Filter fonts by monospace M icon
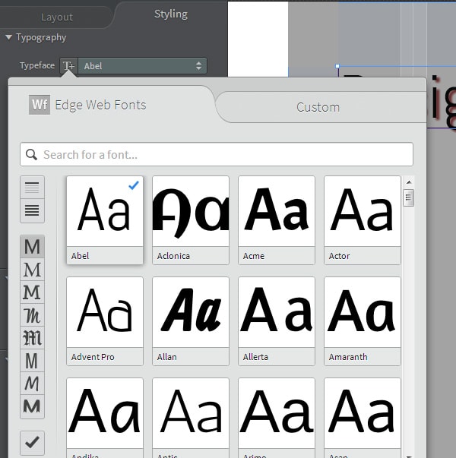Screen dimensions: 456x458 tap(32, 361)
